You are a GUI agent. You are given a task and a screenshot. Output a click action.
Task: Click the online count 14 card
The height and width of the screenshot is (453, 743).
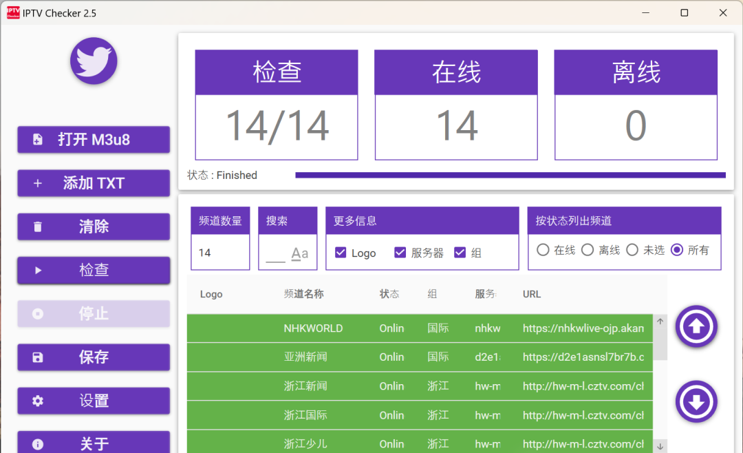pyautogui.click(x=456, y=105)
